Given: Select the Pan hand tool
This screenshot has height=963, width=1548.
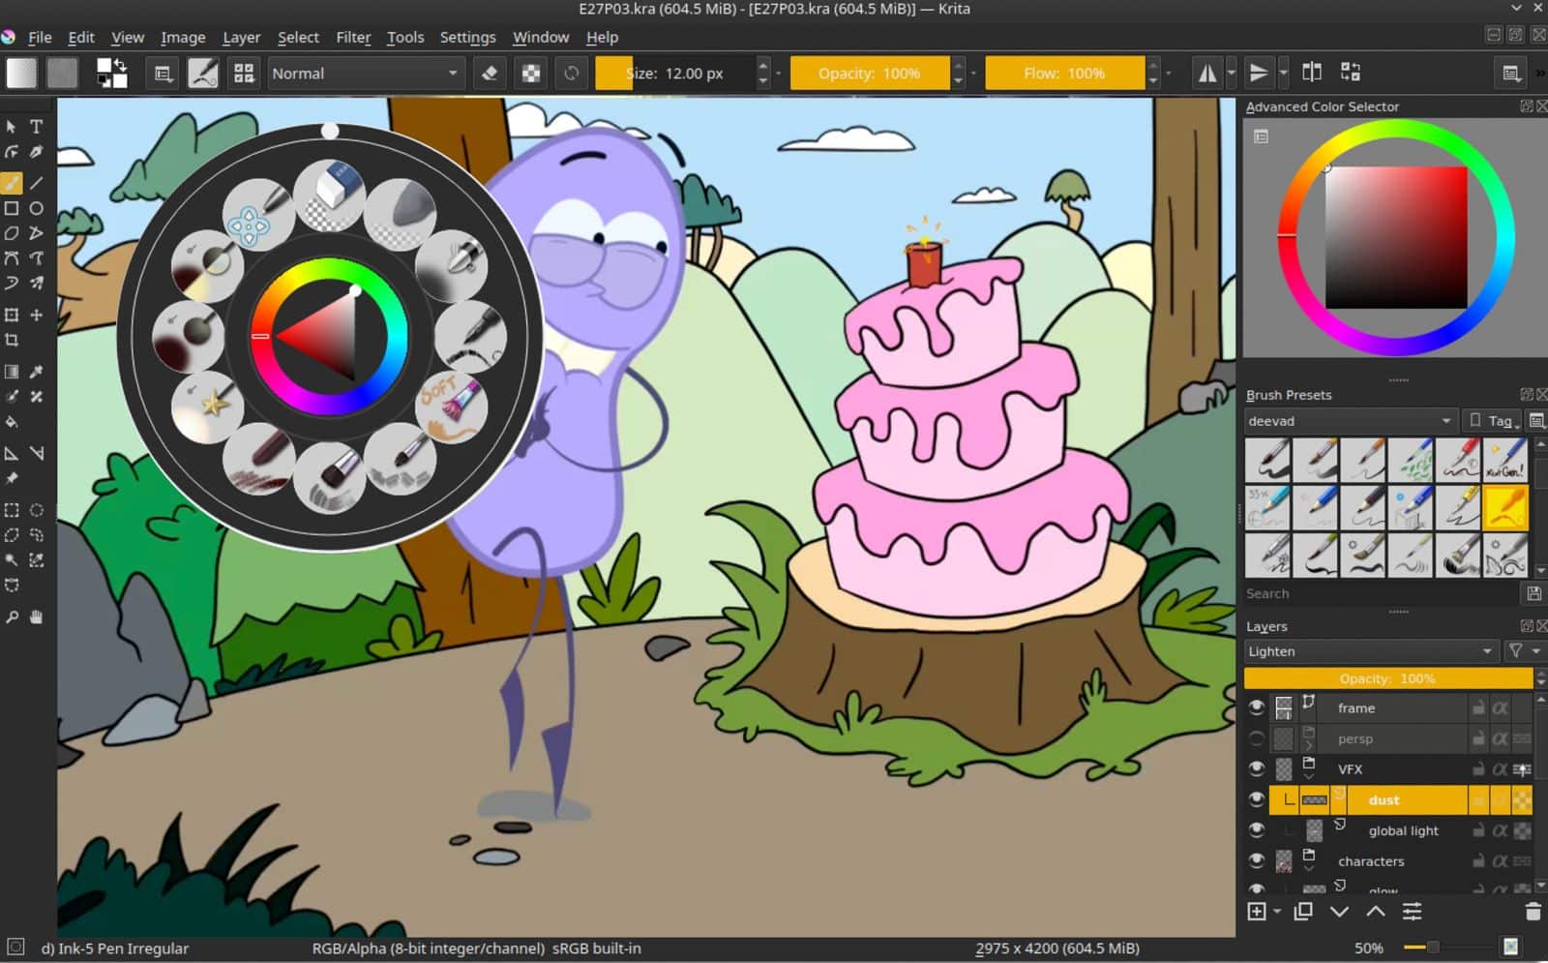Looking at the screenshot, I should [x=36, y=617].
